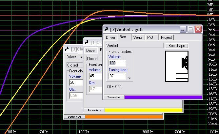This screenshot has width=219, height=134.
Task: Open the Driver tab in the Vented window
Action: tap(110, 37)
